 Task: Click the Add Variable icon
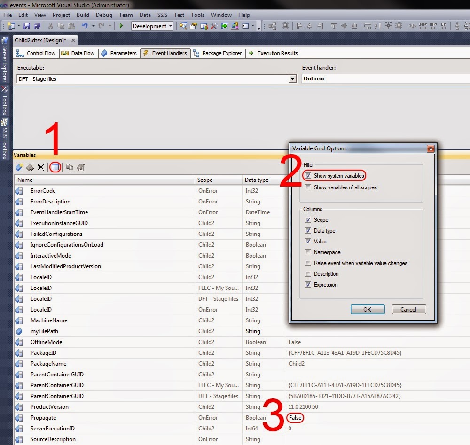[19, 167]
